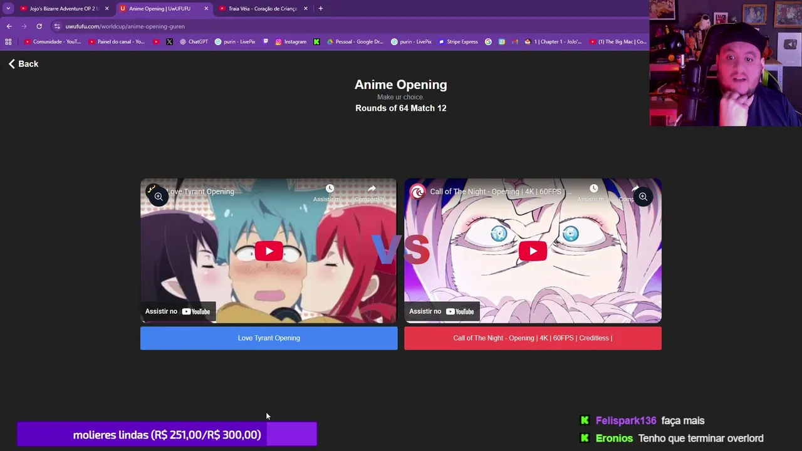This screenshot has height=451, width=802.
Task: Choose blue Love Tyrant Opening button
Action: pyautogui.click(x=269, y=338)
